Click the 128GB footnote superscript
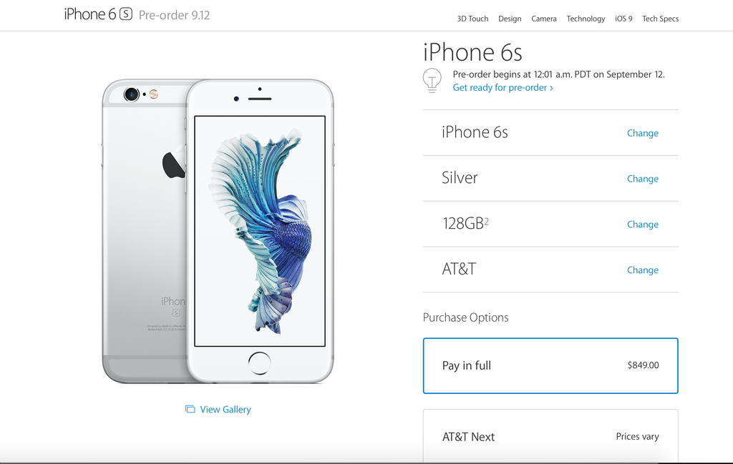Image resolution: width=733 pixels, height=464 pixels. [x=486, y=221]
